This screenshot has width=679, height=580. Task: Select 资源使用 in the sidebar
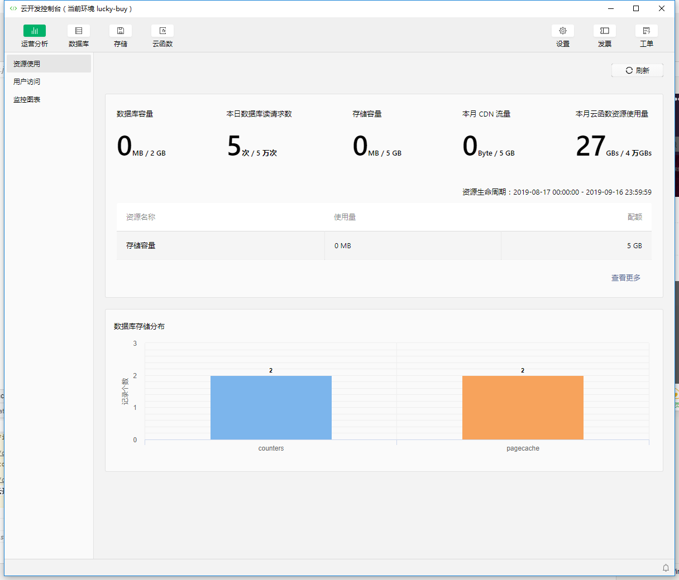tap(49, 64)
